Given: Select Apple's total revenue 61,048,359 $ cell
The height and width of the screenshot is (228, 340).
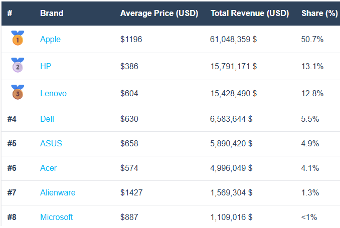Looking at the screenshot, I should pos(233,39).
